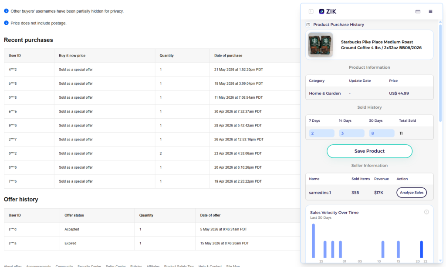The height and width of the screenshot is (267, 446).
Task: Open the Announcements footer link
Action: pos(38,266)
